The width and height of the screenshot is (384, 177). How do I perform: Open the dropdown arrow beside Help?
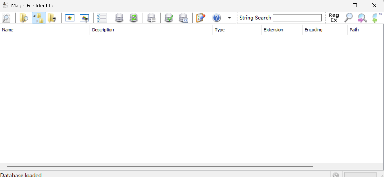coord(229,18)
